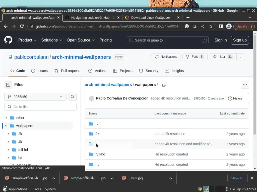Reload the page with refresh icon
257x192 pixels.
pos(22,26)
